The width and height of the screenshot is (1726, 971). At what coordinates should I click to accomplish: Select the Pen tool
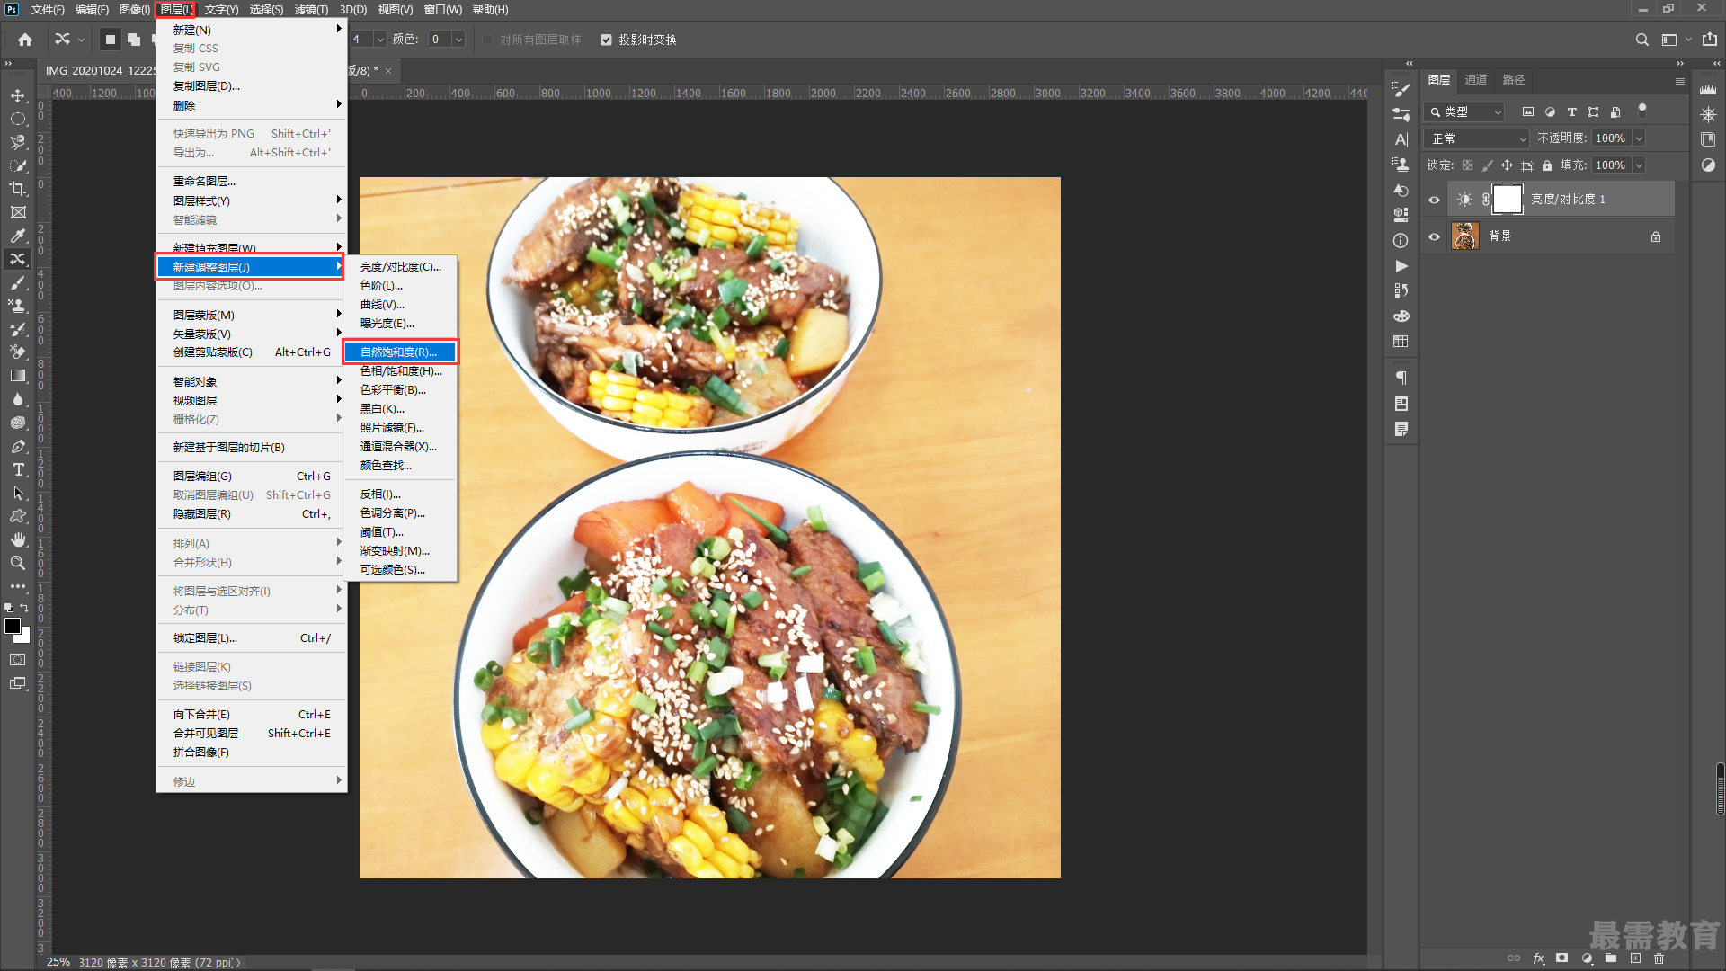pyautogui.click(x=18, y=446)
